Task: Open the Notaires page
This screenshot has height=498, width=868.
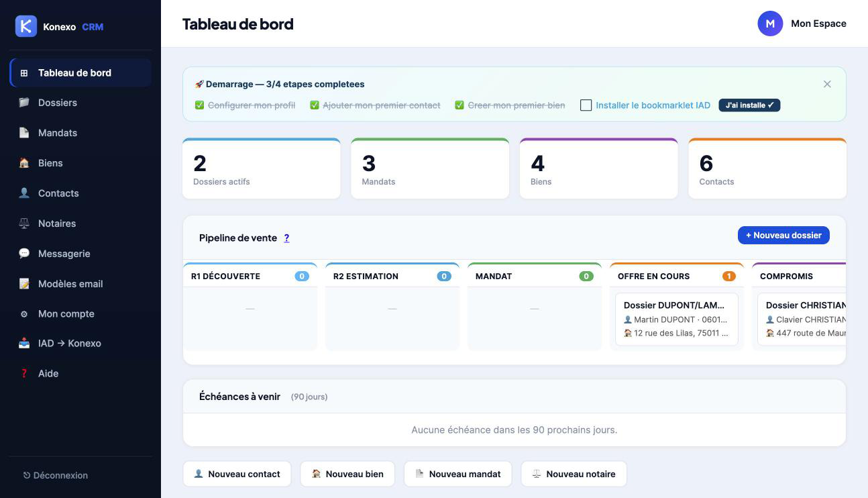Action: [x=80, y=223]
